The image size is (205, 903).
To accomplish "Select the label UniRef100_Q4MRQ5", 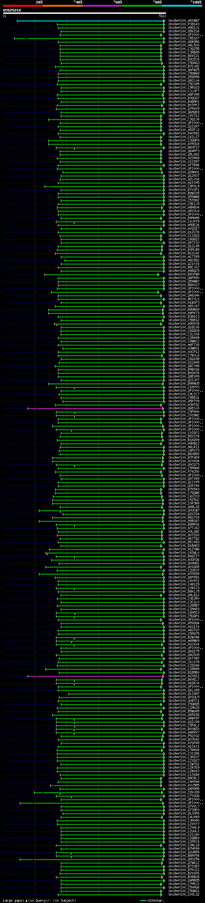I will coord(184,881).
